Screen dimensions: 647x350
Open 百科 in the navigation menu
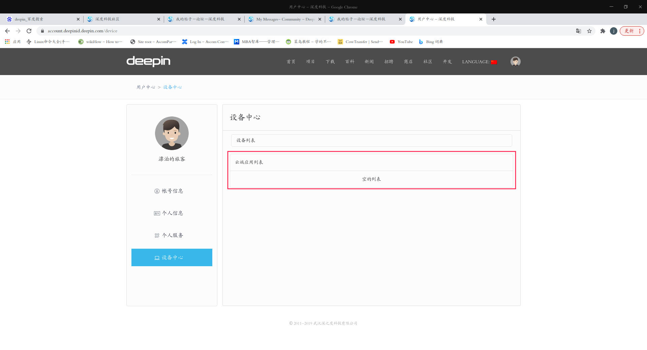pos(350,62)
